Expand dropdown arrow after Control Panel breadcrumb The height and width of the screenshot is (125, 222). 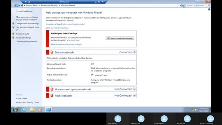pos(39,6)
